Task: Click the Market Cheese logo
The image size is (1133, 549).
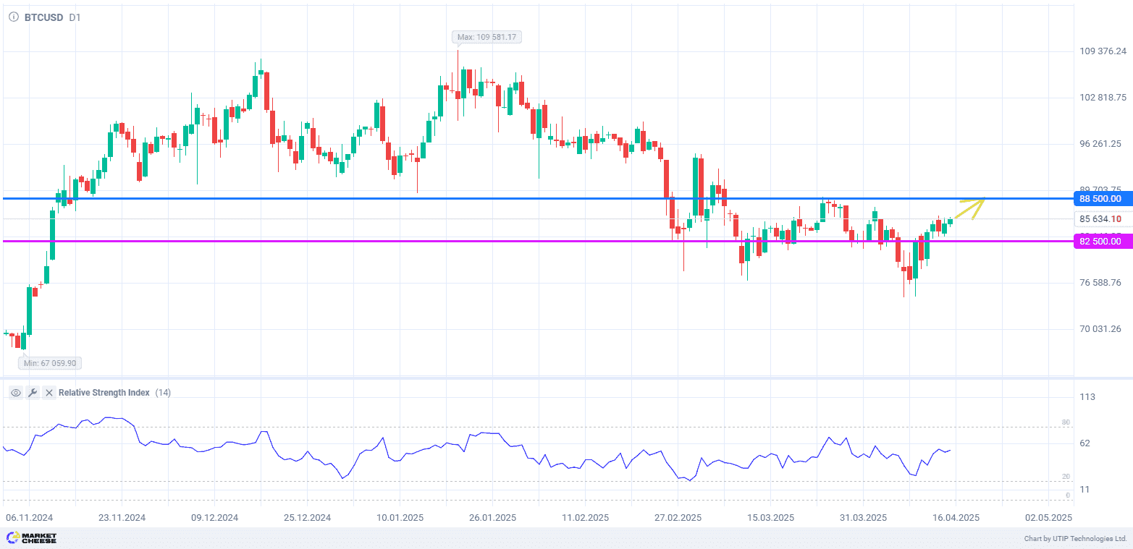Action: click(x=31, y=538)
